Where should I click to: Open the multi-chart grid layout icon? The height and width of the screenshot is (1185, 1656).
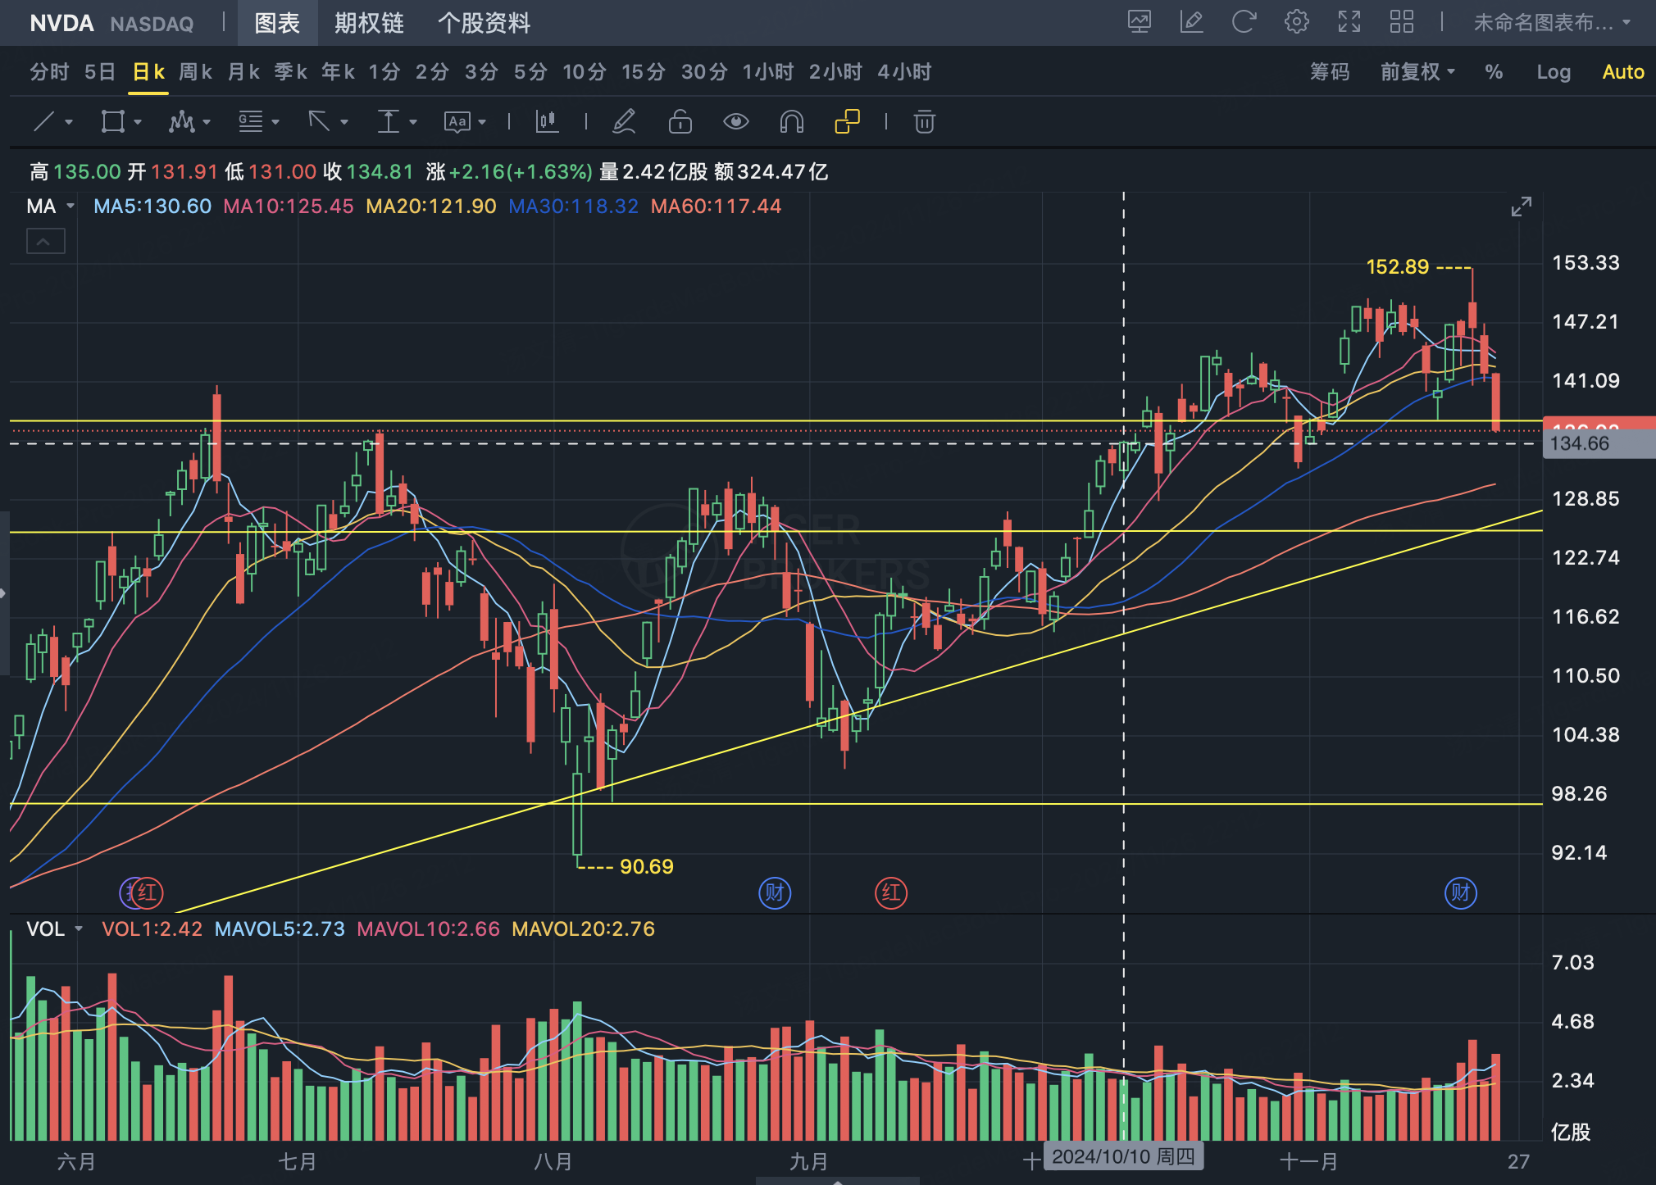tap(1401, 22)
